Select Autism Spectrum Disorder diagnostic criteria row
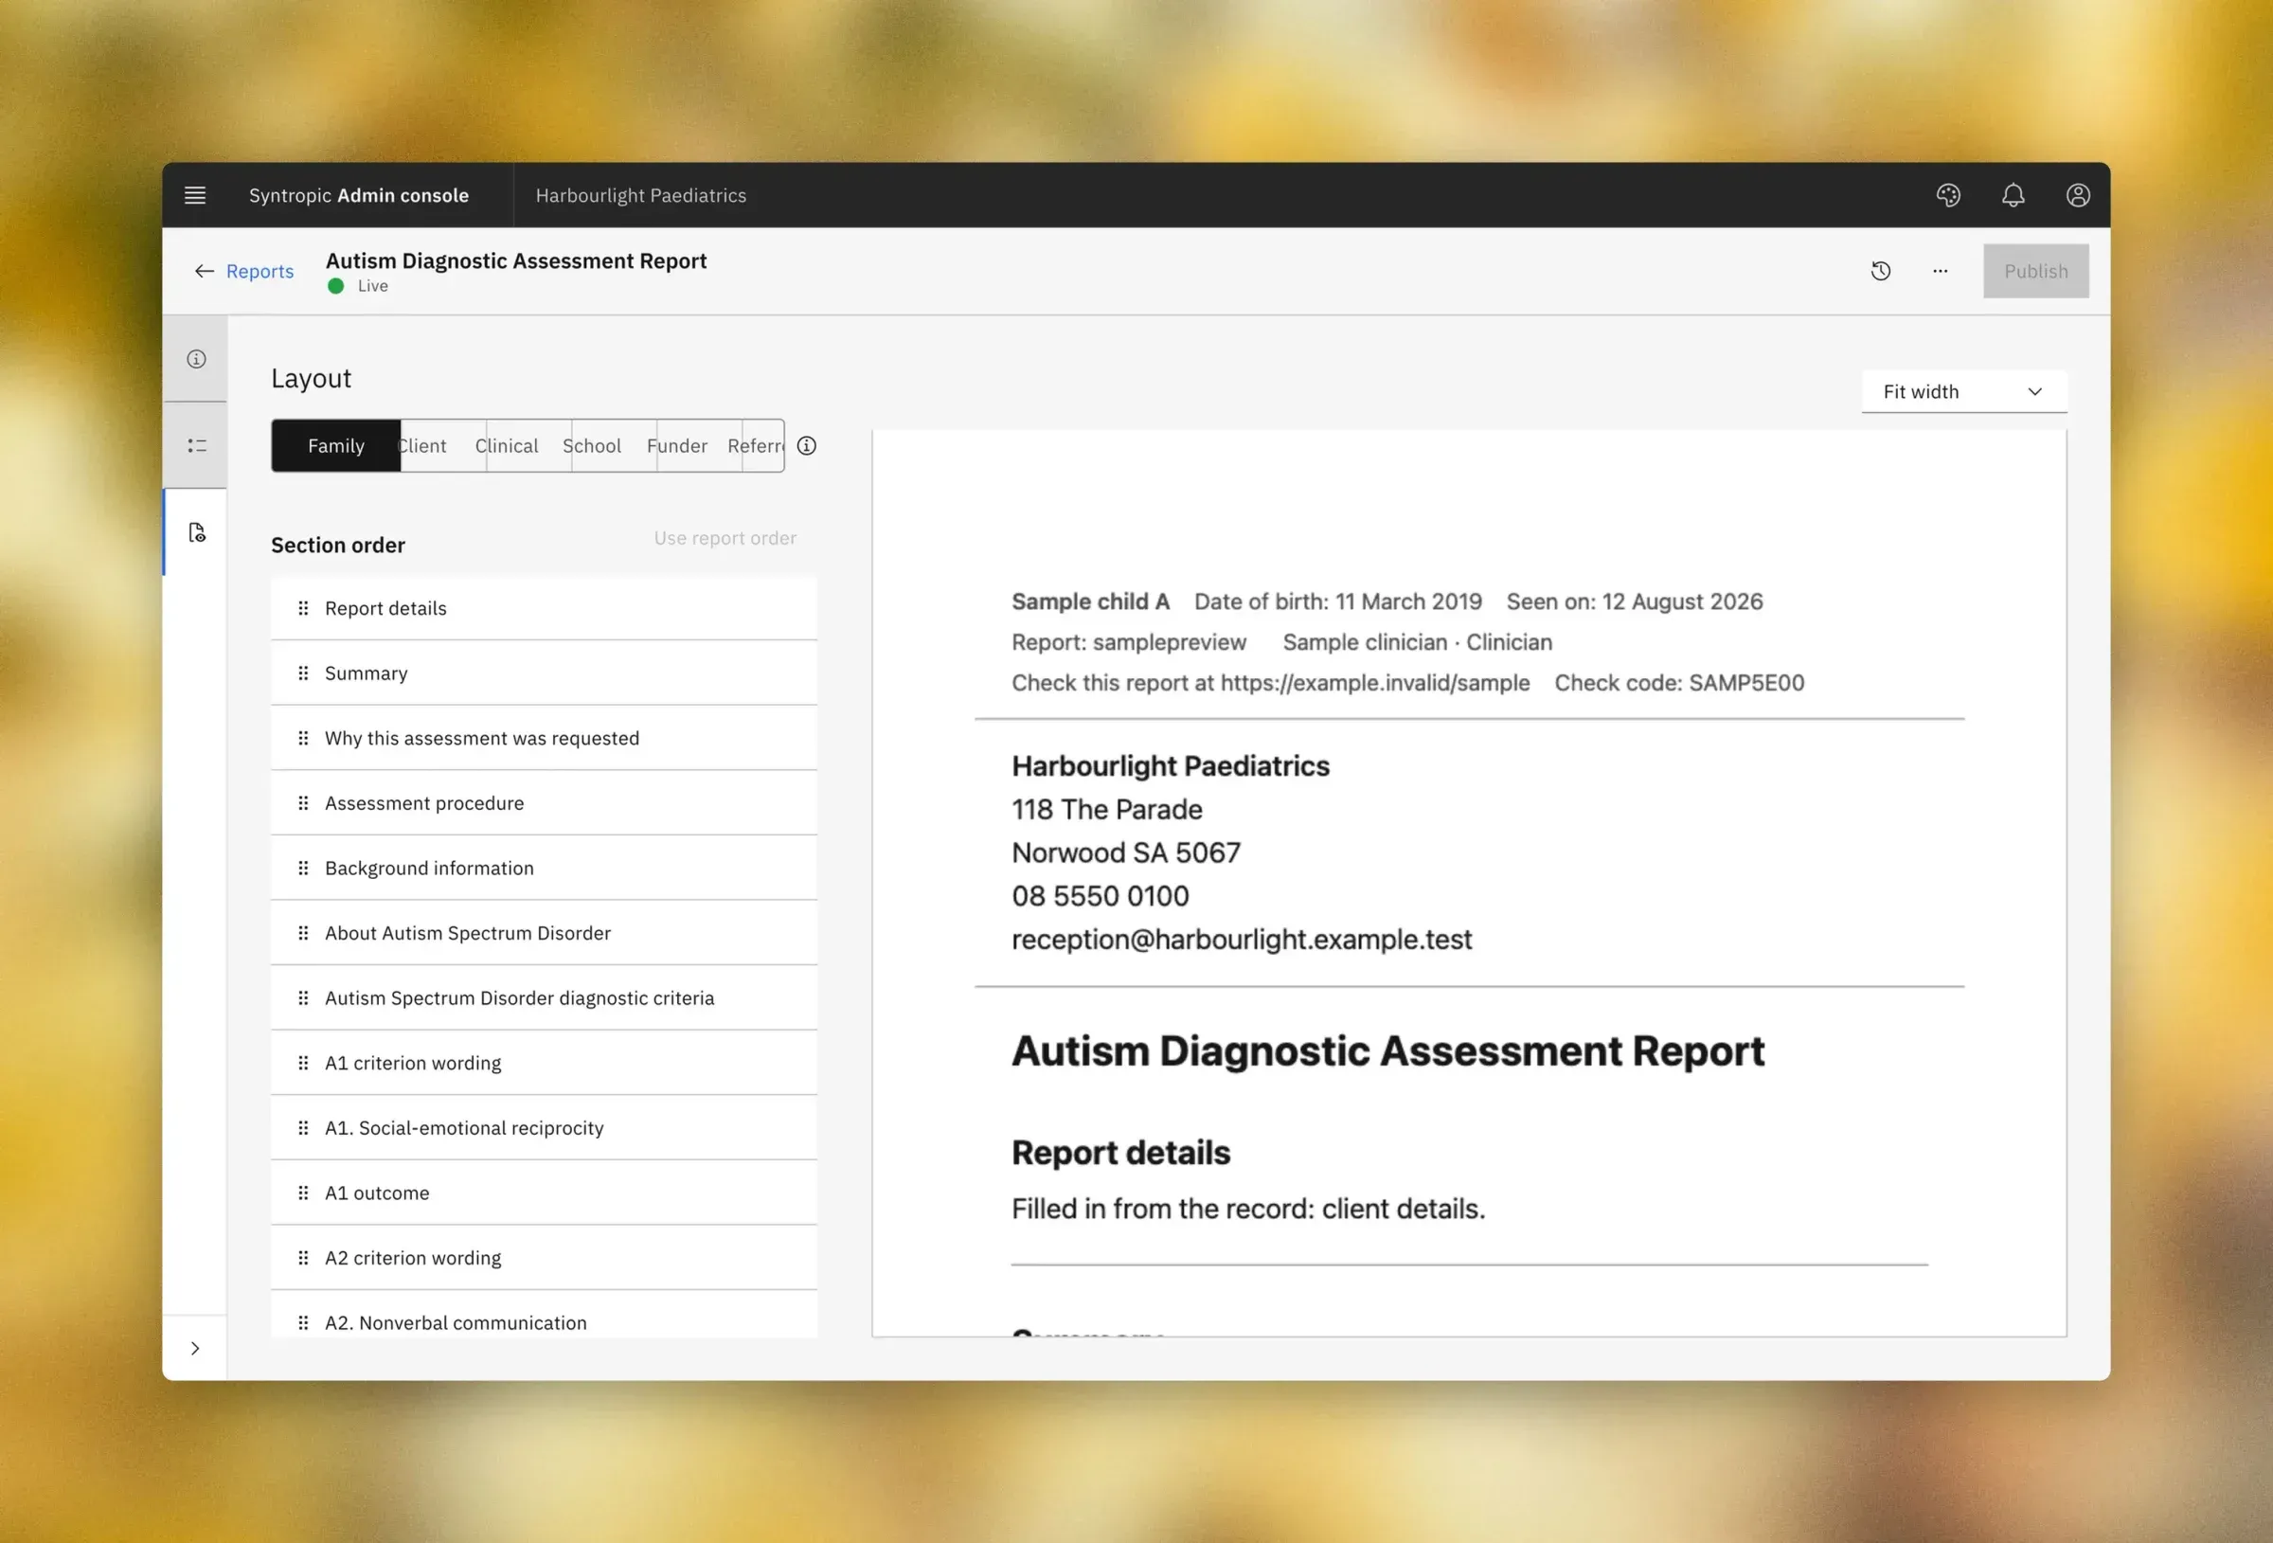2273x1543 pixels. (x=544, y=998)
